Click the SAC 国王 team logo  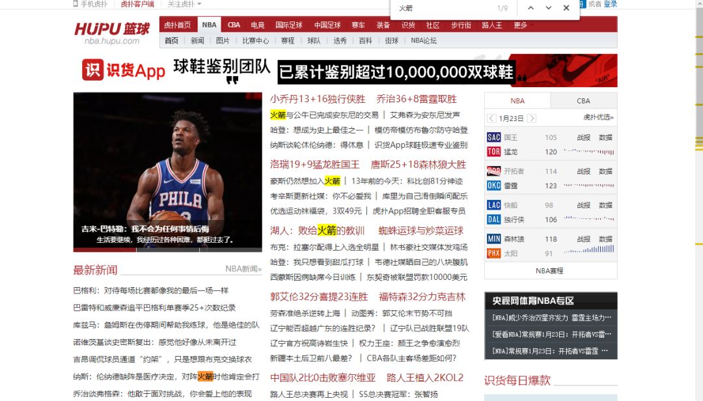click(x=493, y=137)
